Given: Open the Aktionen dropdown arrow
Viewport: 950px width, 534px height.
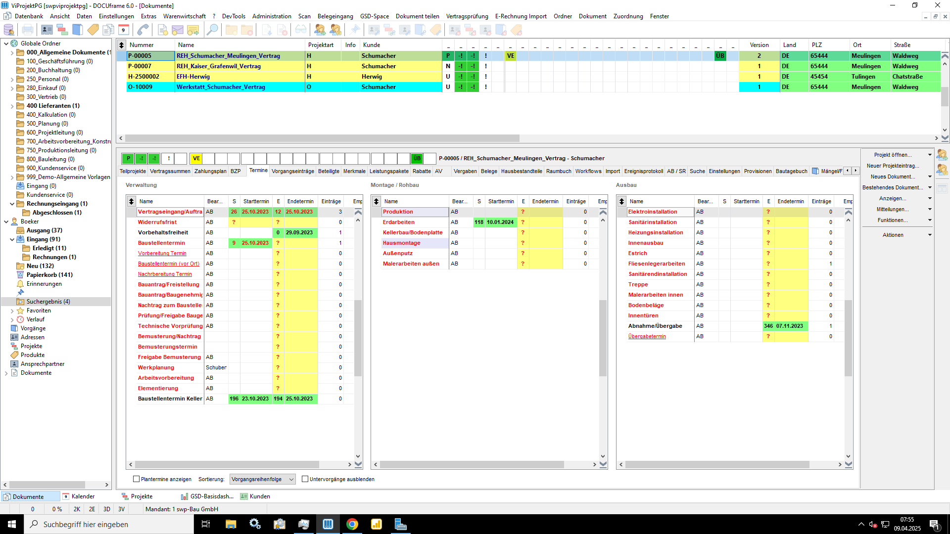Looking at the screenshot, I should pos(930,235).
